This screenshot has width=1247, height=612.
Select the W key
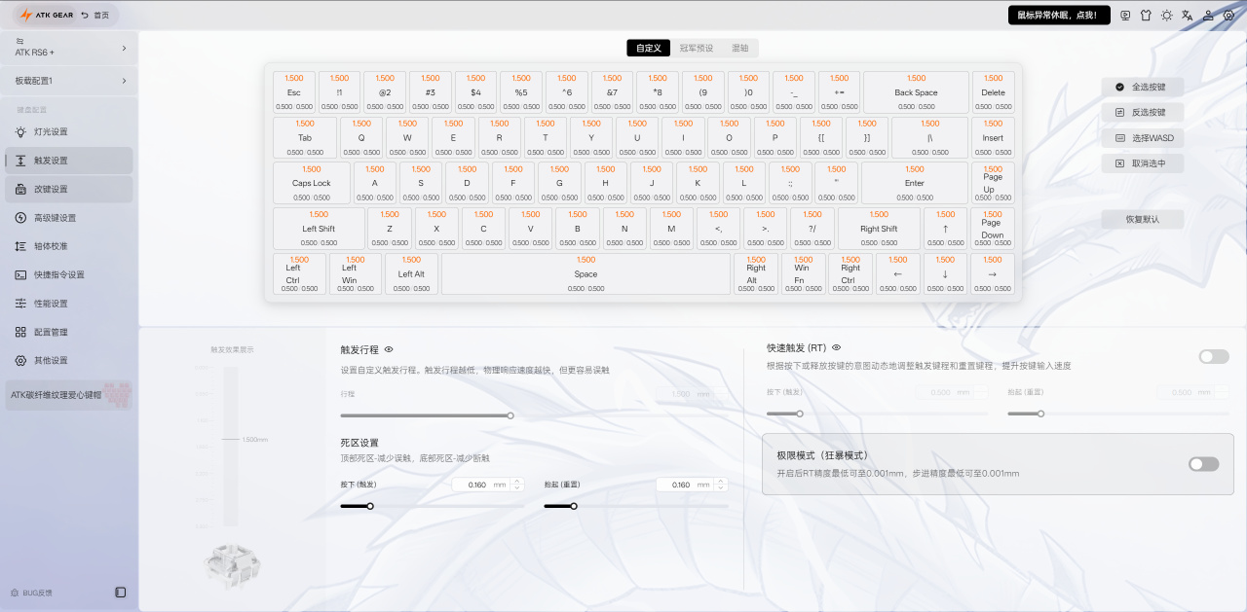(407, 138)
